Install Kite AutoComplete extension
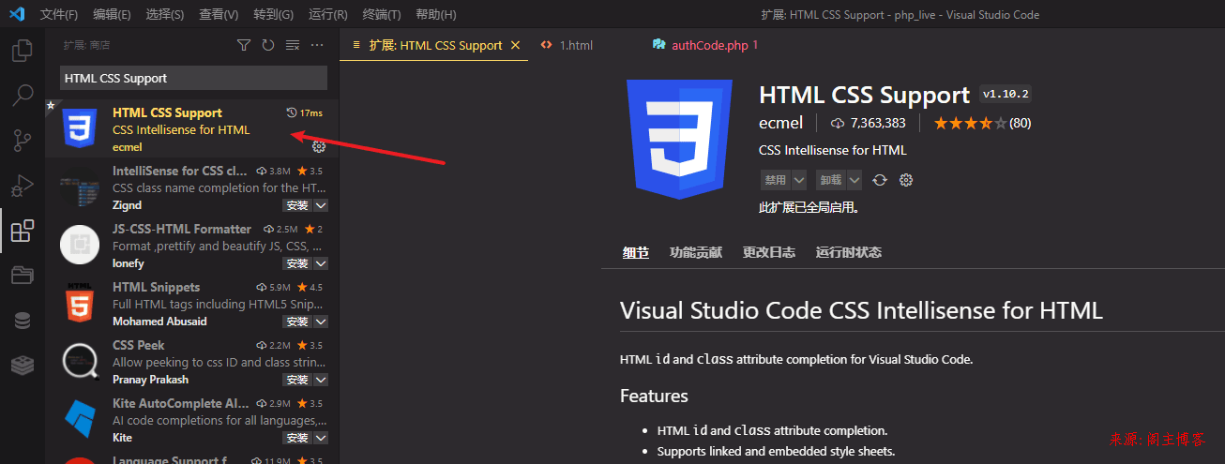Image resolution: width=1225 pixels, height=464 pixels. pyautogui.click(x=297, y=438)
